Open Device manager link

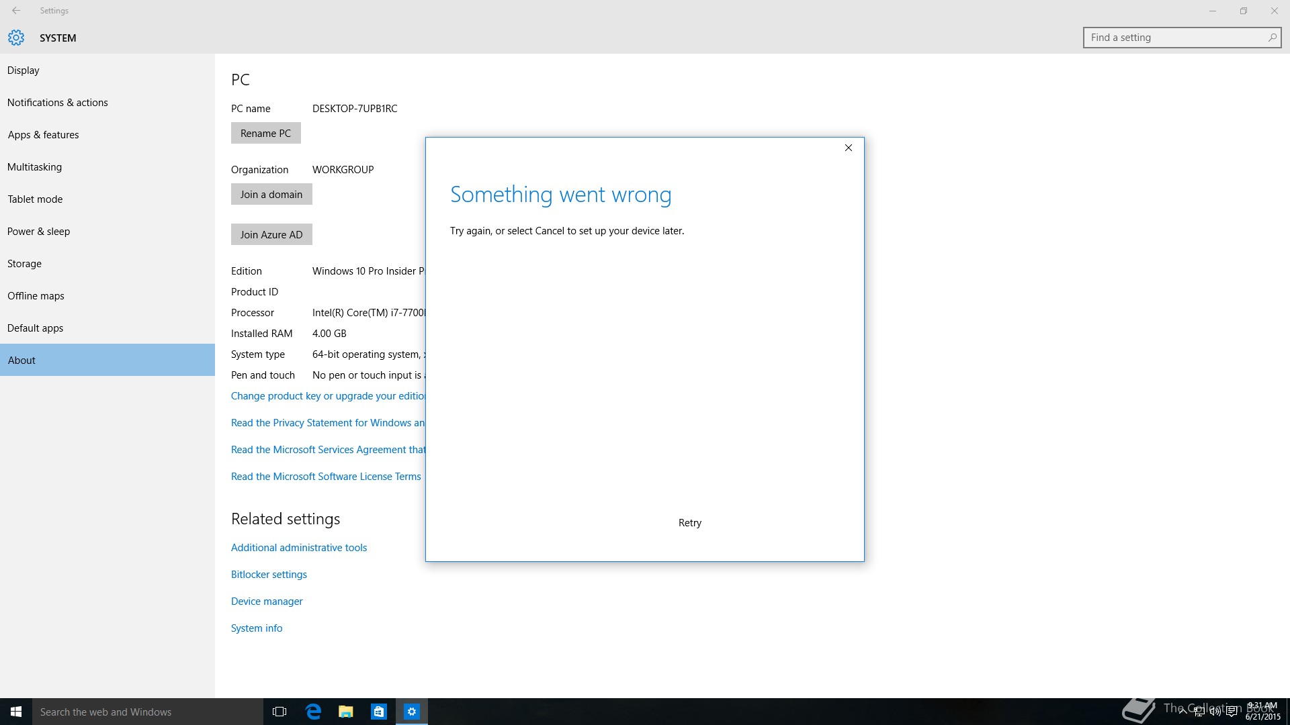click(267, 601)
